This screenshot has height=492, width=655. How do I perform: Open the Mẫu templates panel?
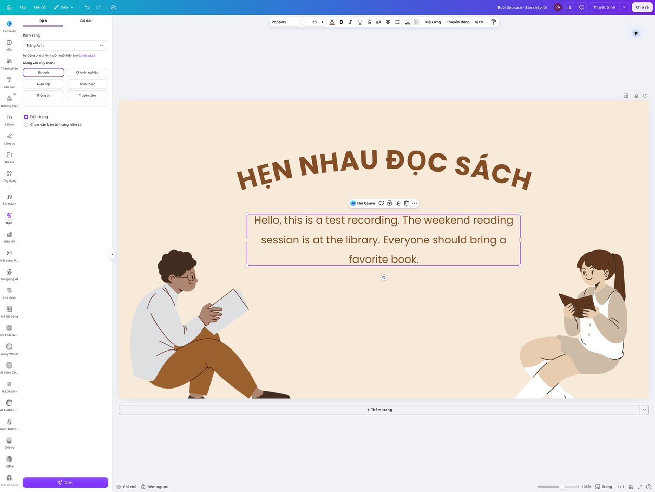(x=9, y=45)
